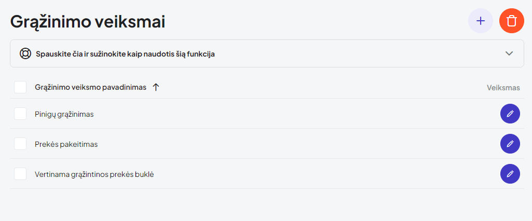The height and width of the screenshot is (221, 532).
Task: Click the orange trash delete icon
Action: (x=512, y=21)
